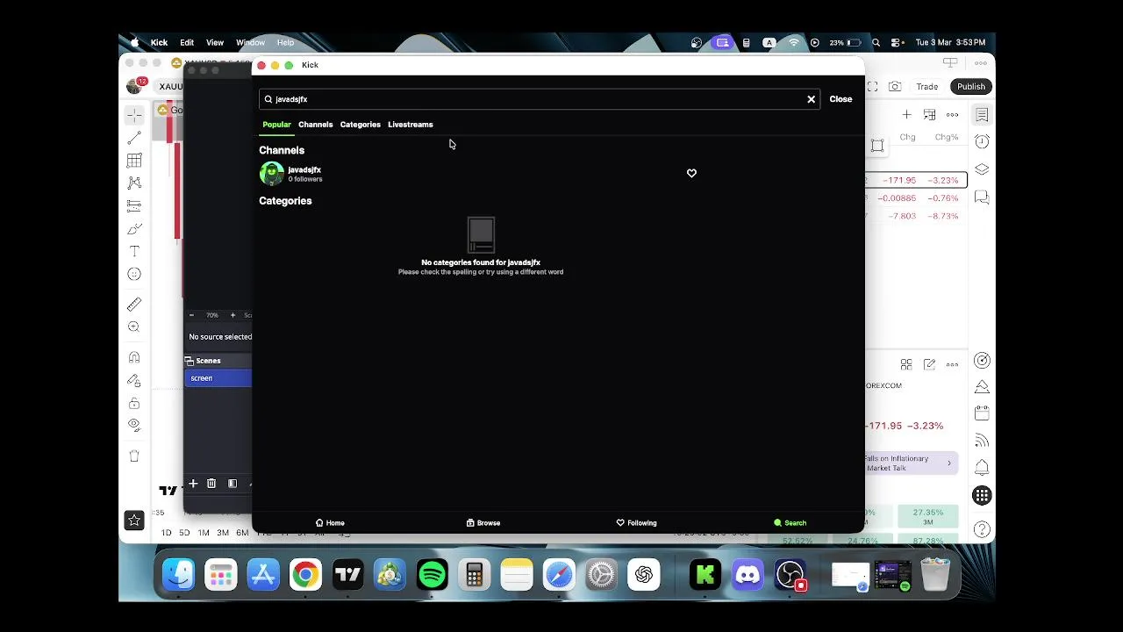The width and height of the screenshot is (1123, 632).
Task: Select TradingView crosshair cursor tool
Action: click(x=134, y=115)
